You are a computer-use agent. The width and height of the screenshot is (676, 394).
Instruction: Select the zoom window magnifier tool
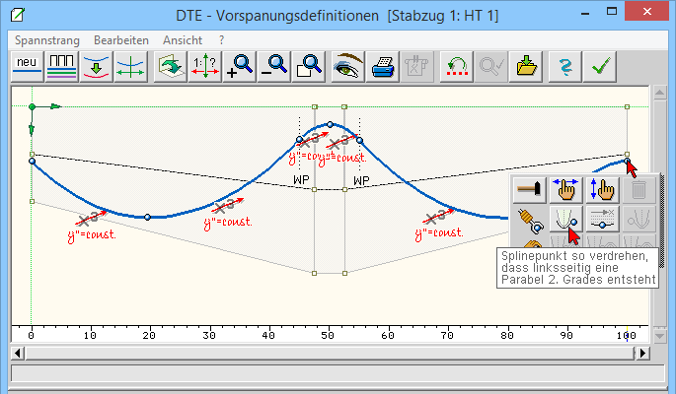310,67
